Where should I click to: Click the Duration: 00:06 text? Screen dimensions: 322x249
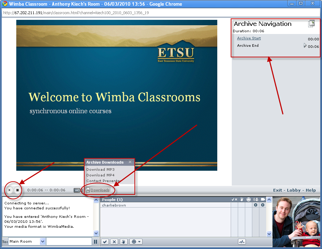click(248, 31)
